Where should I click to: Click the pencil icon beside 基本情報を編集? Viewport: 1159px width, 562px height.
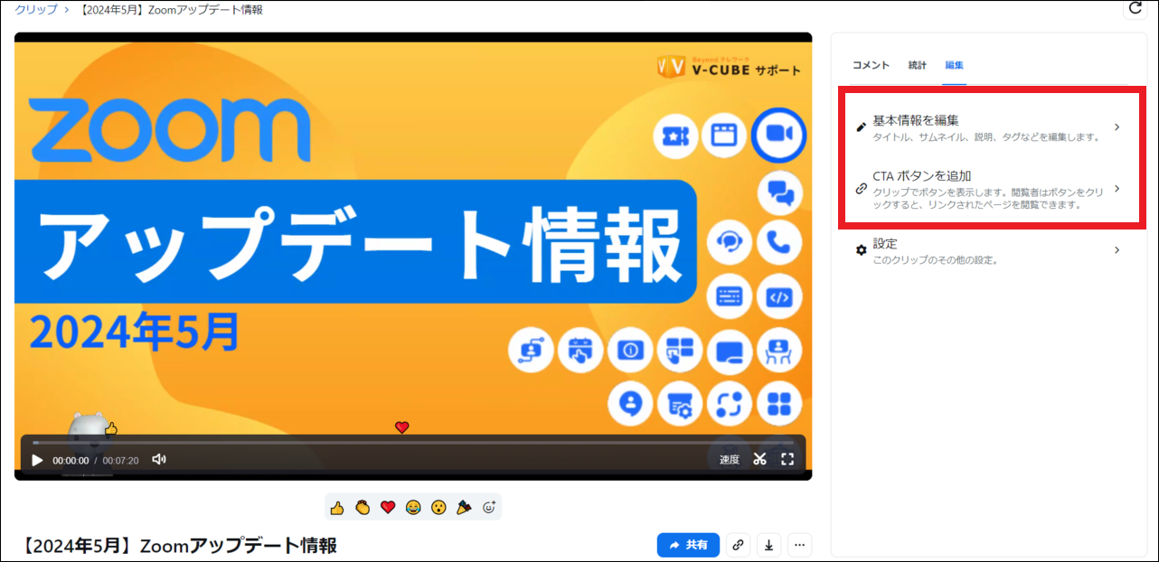coord(861,127)
